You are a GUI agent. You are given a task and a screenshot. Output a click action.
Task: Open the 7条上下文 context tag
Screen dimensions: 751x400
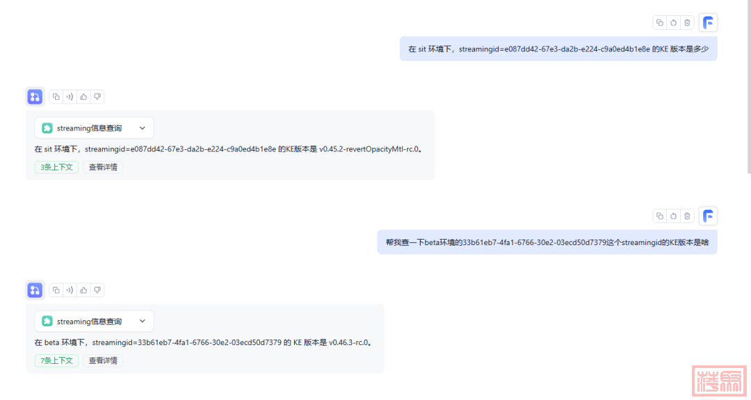click(56, 360)
